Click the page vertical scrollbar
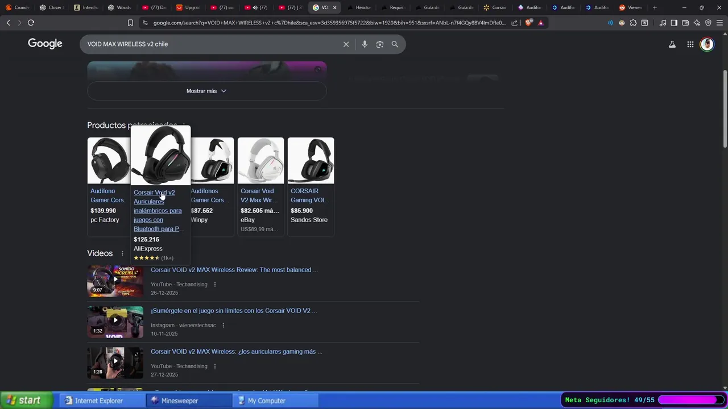This screenshot has height=409, width=728. [725, 108]
